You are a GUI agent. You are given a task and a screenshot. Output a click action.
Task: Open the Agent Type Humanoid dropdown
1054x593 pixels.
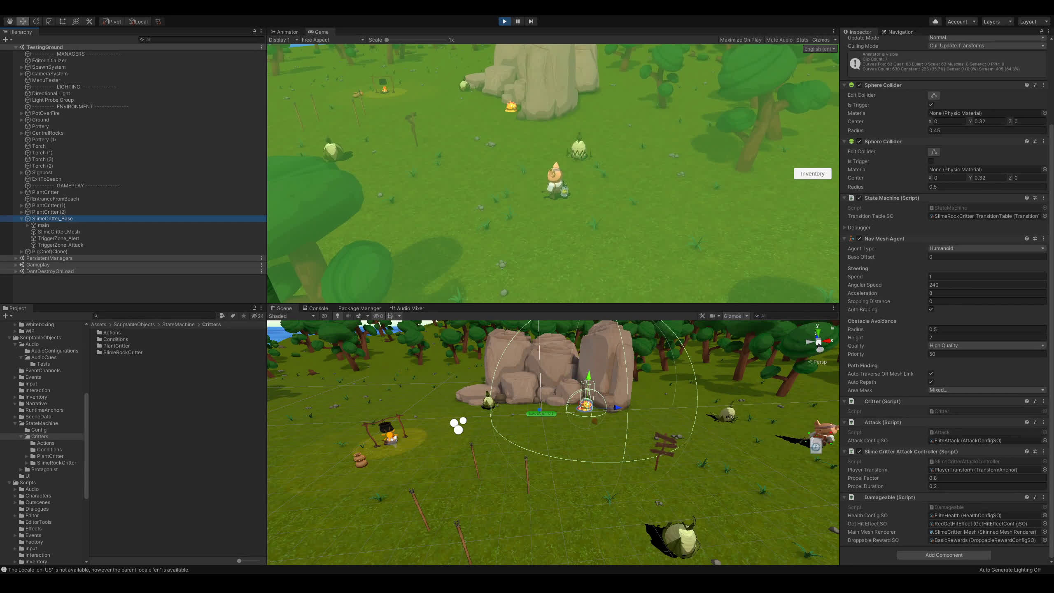[986, 248]
